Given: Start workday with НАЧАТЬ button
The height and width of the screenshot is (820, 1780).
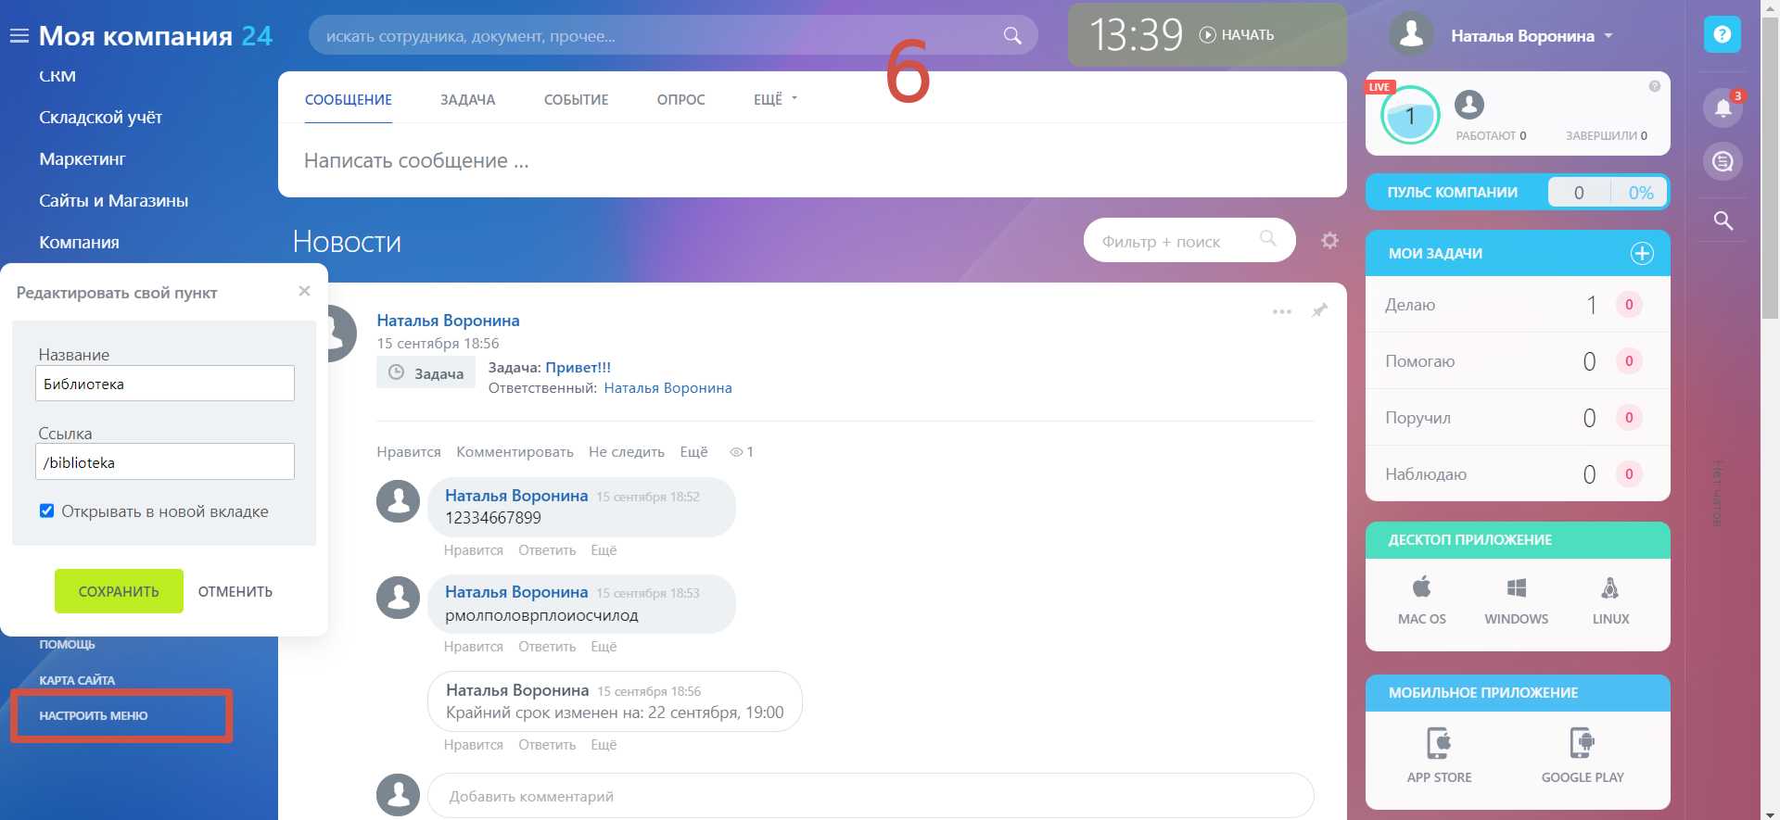Looking at the screenshot, I should (1237, 35).
